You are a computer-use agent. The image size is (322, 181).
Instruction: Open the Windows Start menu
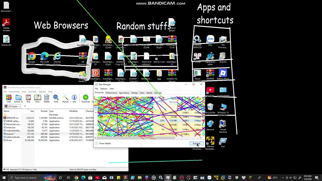(x=4, y=178)
